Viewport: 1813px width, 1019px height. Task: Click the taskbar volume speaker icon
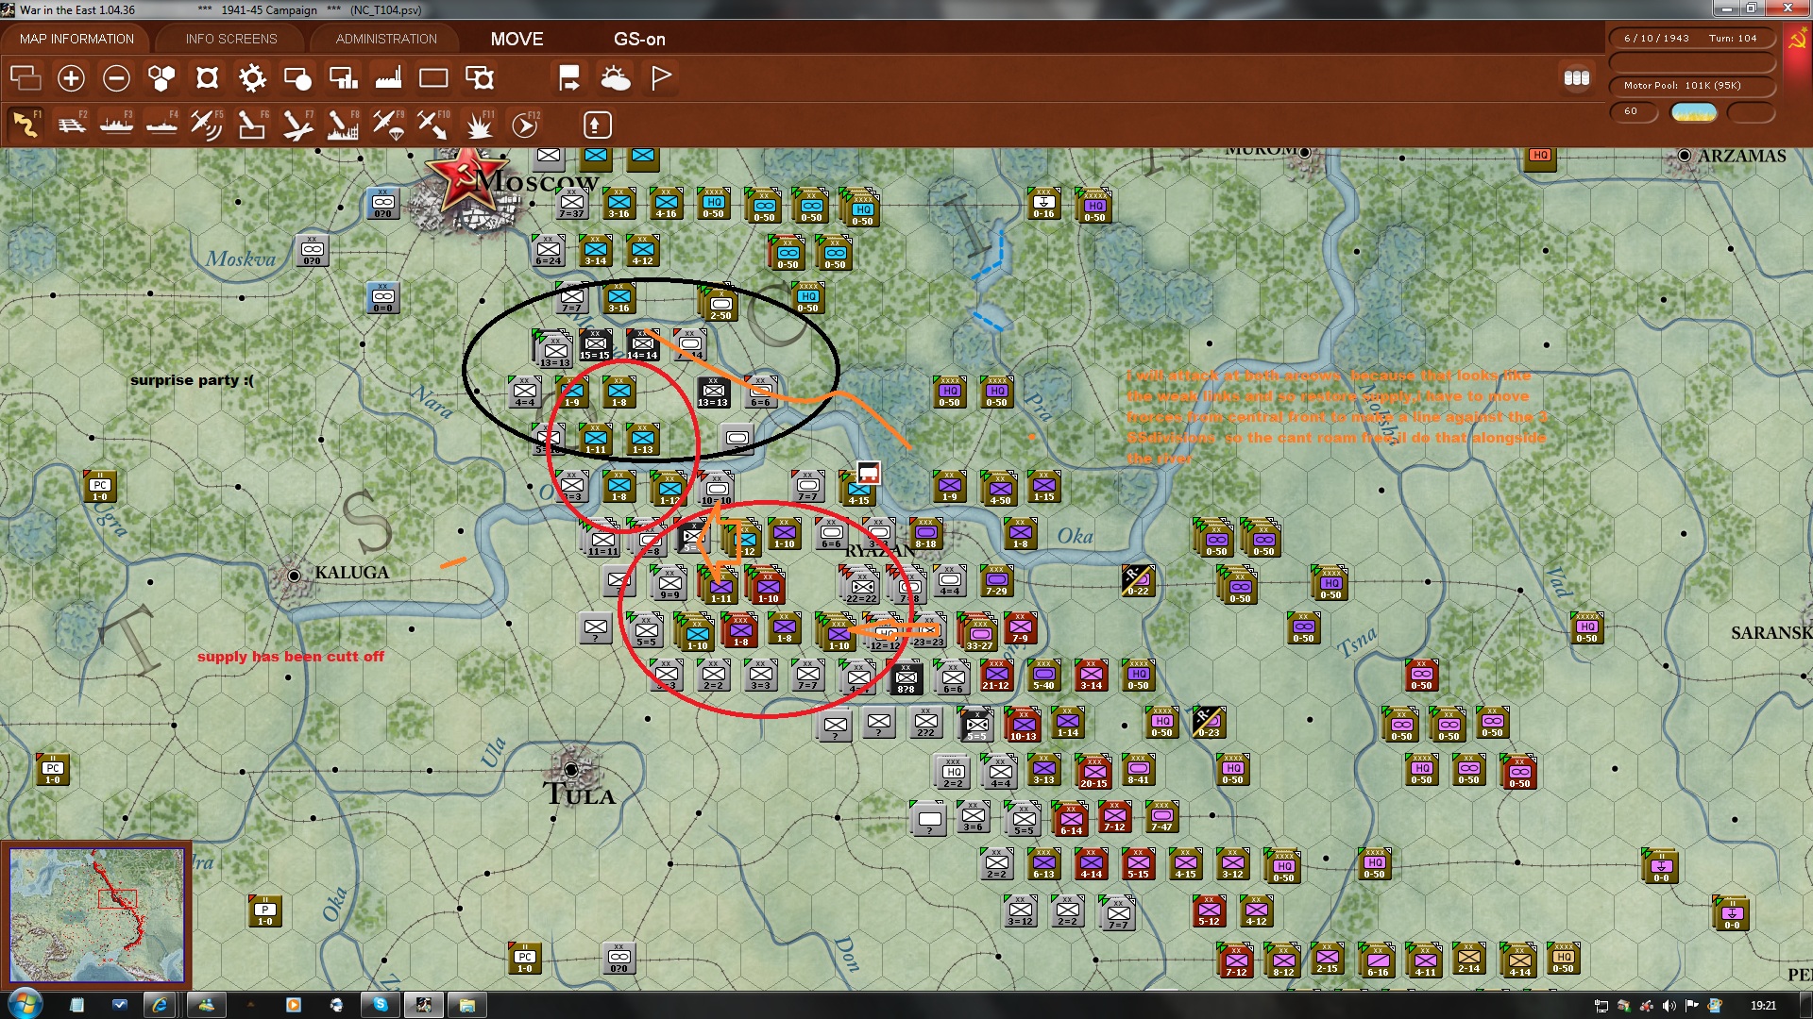tap(1669, 1006)
